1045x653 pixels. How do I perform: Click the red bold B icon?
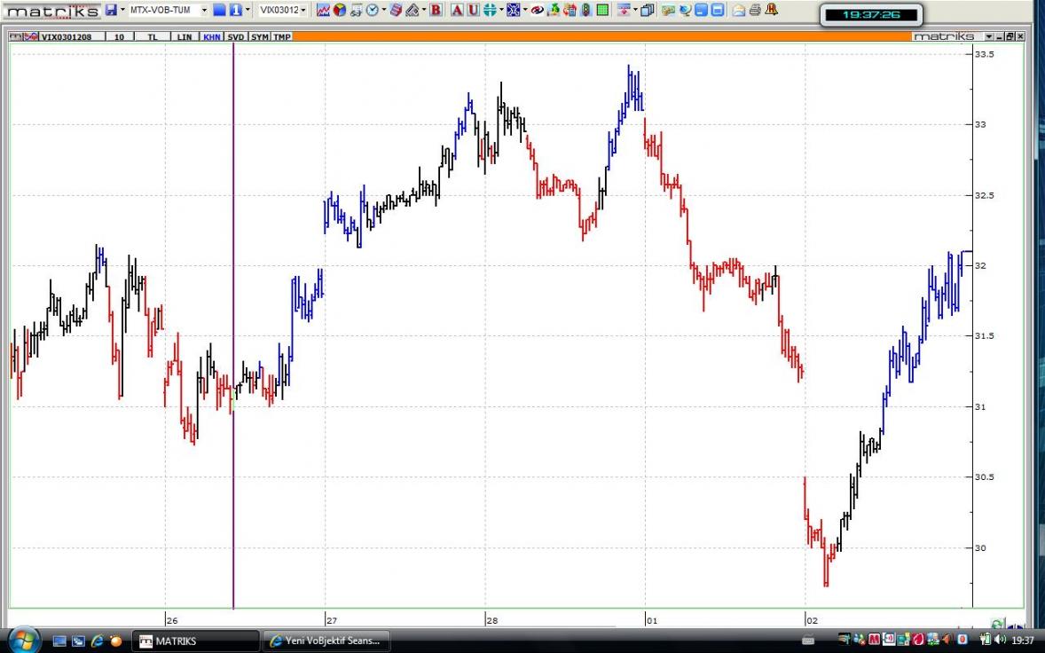(x=436, y=10)
